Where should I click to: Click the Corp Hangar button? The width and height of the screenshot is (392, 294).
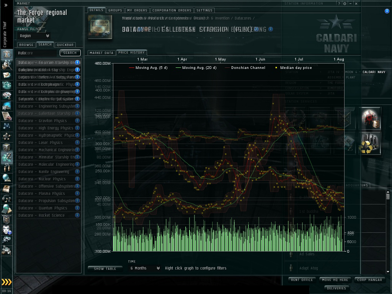click(x=369, y=280)
